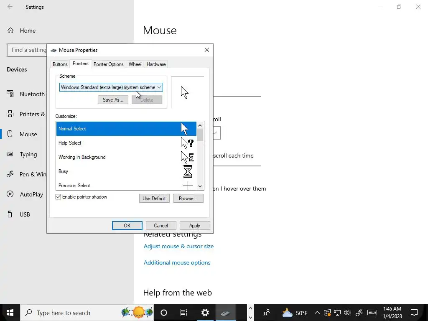428x321 pixels.
Task: Open Windows Ink Workspace tray icon
Action: click(x=359, y=313)
